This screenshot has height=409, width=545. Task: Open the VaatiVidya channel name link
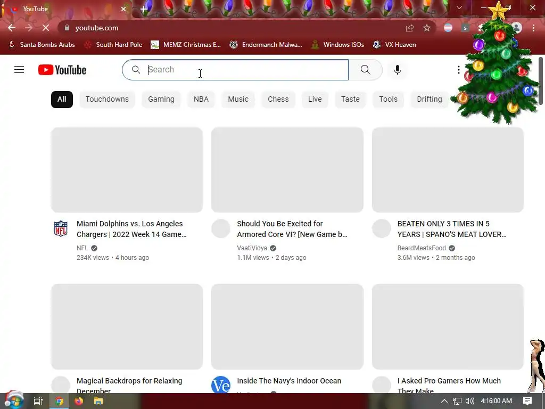tap(252, 248)
